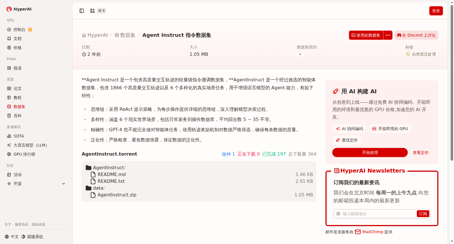Expand the 开源 submenu chevron
Screen dimensions: 454x244
(64, 184)
